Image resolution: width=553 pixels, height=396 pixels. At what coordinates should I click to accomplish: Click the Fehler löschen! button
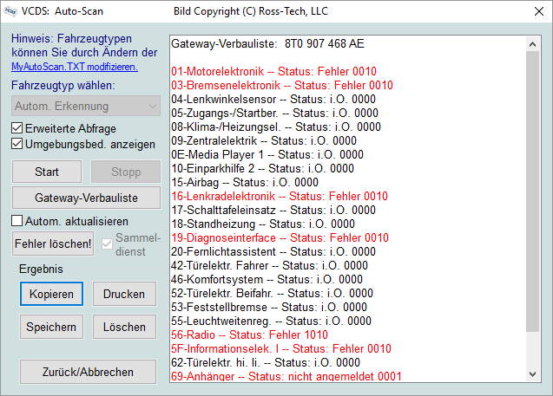coord(53,243)
